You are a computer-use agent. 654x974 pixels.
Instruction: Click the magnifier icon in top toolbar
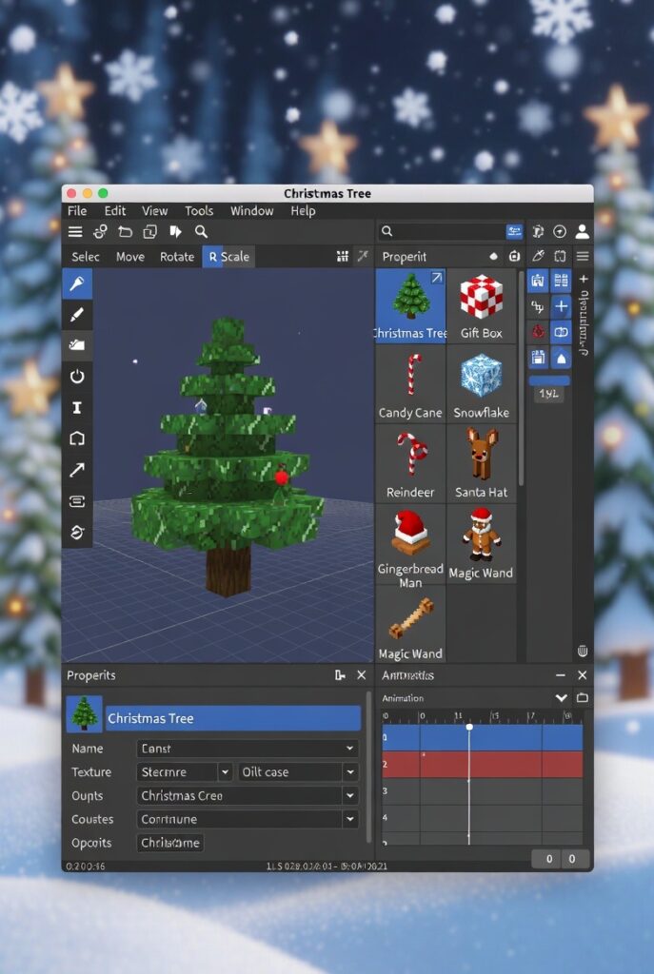202,232
